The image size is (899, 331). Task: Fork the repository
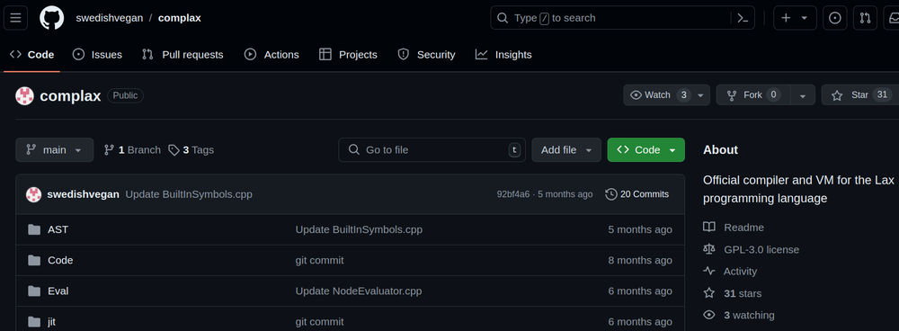coord(753,95)
